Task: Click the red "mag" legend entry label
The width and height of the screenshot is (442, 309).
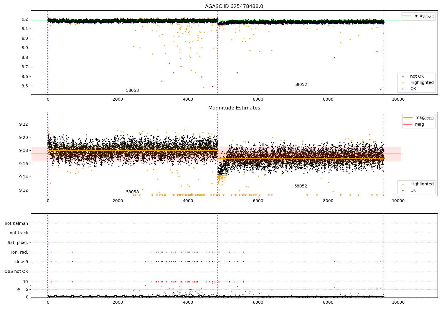Action: (x=420, y=124)
